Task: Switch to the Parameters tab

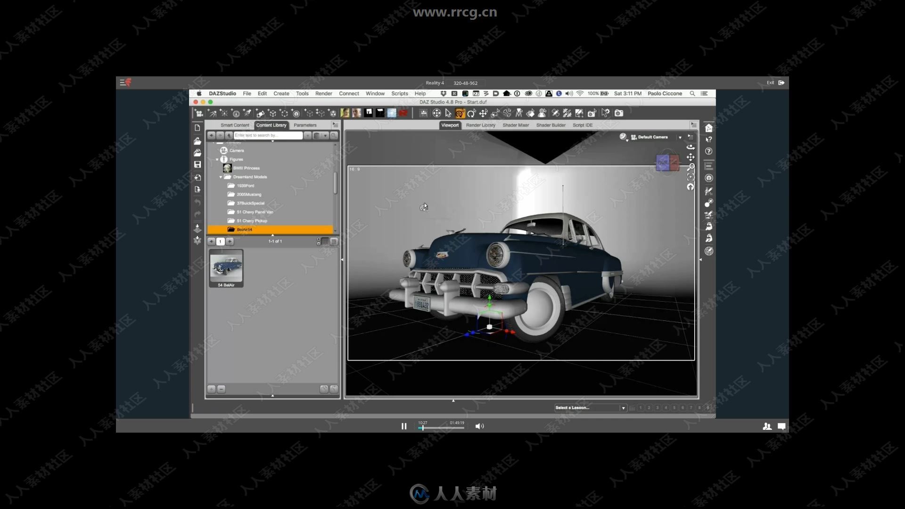Action: [305, 125]
